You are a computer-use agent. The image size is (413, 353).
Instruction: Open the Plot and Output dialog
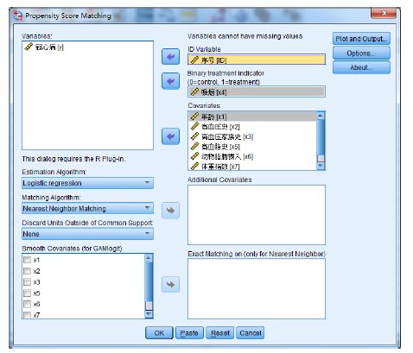click(361, 39)
